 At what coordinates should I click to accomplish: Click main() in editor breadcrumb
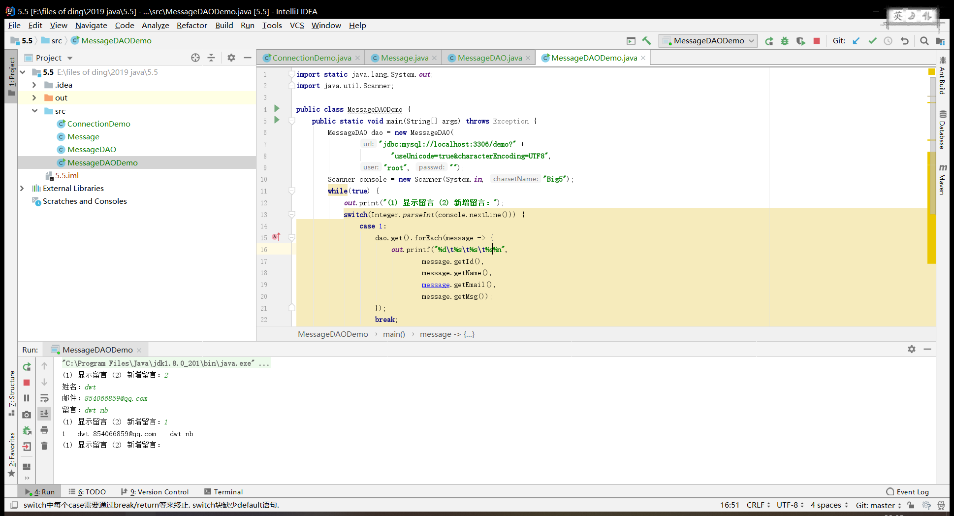[394, 334]
